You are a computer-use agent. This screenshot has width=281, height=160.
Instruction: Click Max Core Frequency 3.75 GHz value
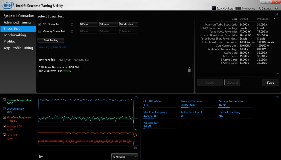pyautogui.click(x=150, y=116)
